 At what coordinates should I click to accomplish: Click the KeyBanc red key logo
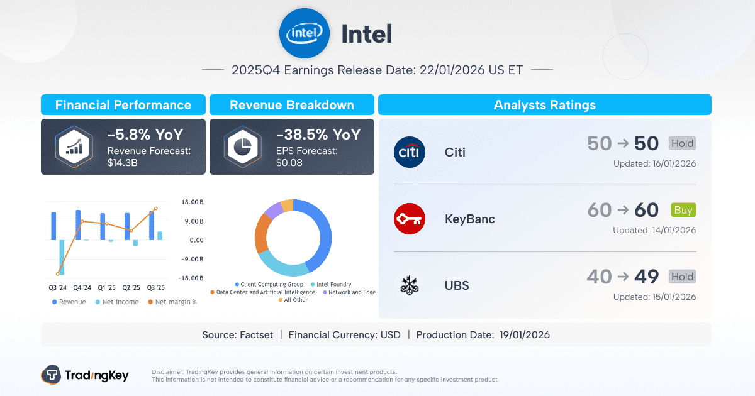tap(410, 219)
